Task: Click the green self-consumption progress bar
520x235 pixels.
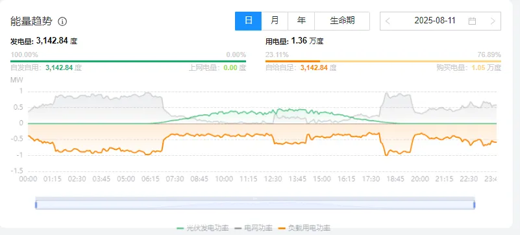Action: (128, 61)
